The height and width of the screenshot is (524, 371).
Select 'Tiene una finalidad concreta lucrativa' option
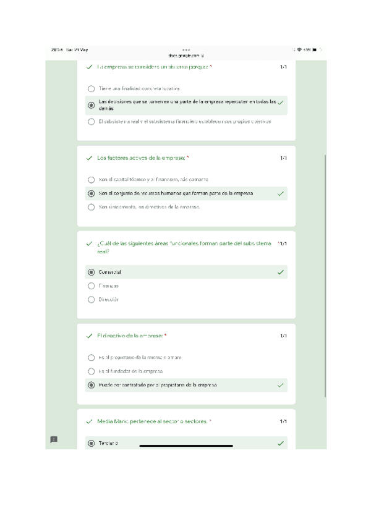(x=92, y=89)
